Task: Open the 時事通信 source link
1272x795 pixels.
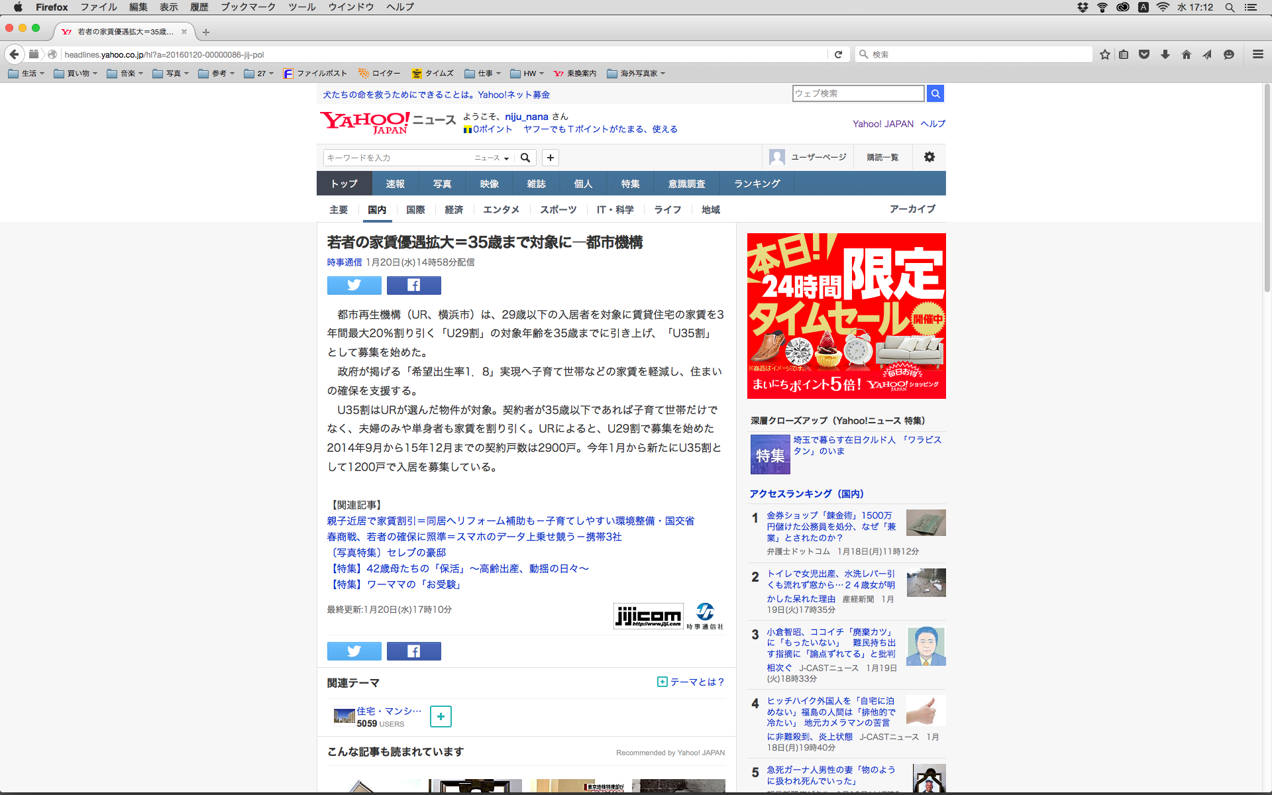Action: [344, 262]
